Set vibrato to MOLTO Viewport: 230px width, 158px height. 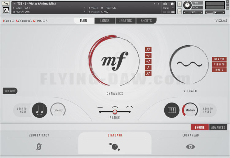[x=219, y=70]
